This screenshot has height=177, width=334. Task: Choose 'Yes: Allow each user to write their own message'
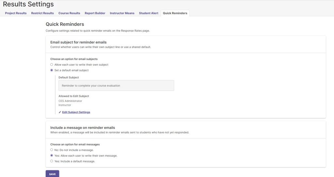tap(52, 156)
